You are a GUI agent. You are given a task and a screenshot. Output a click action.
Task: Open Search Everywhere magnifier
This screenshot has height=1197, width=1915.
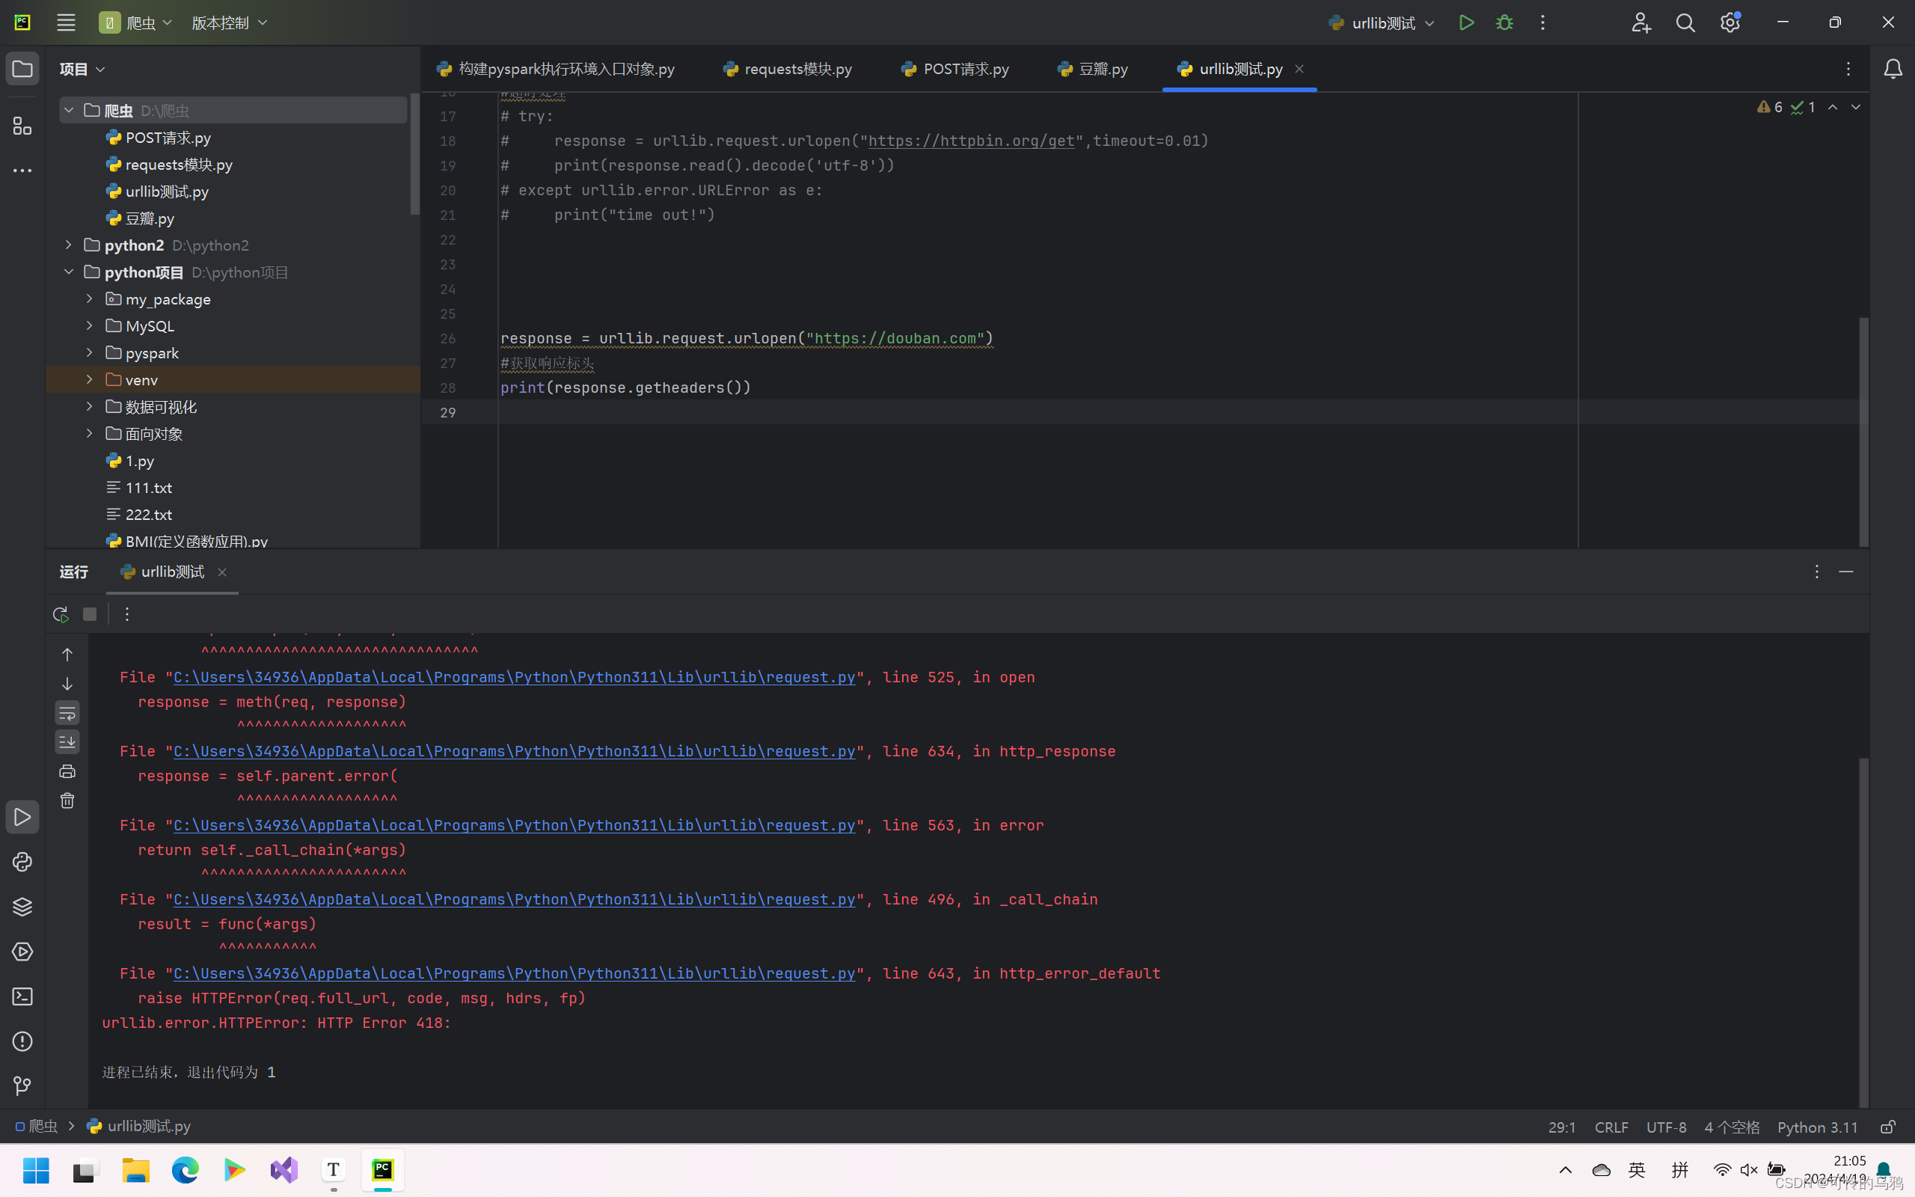coord(1685,22)
